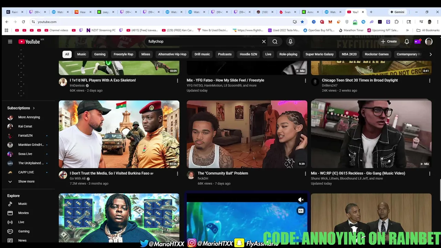Image resolution: width=441 pixels, height=248 pixels.
Task: Bookmark this page with star icon
Action: pos(302,22)
